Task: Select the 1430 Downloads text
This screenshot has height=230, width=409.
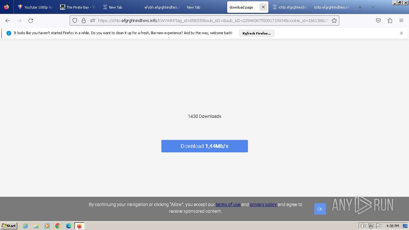Action: [204, 116]
